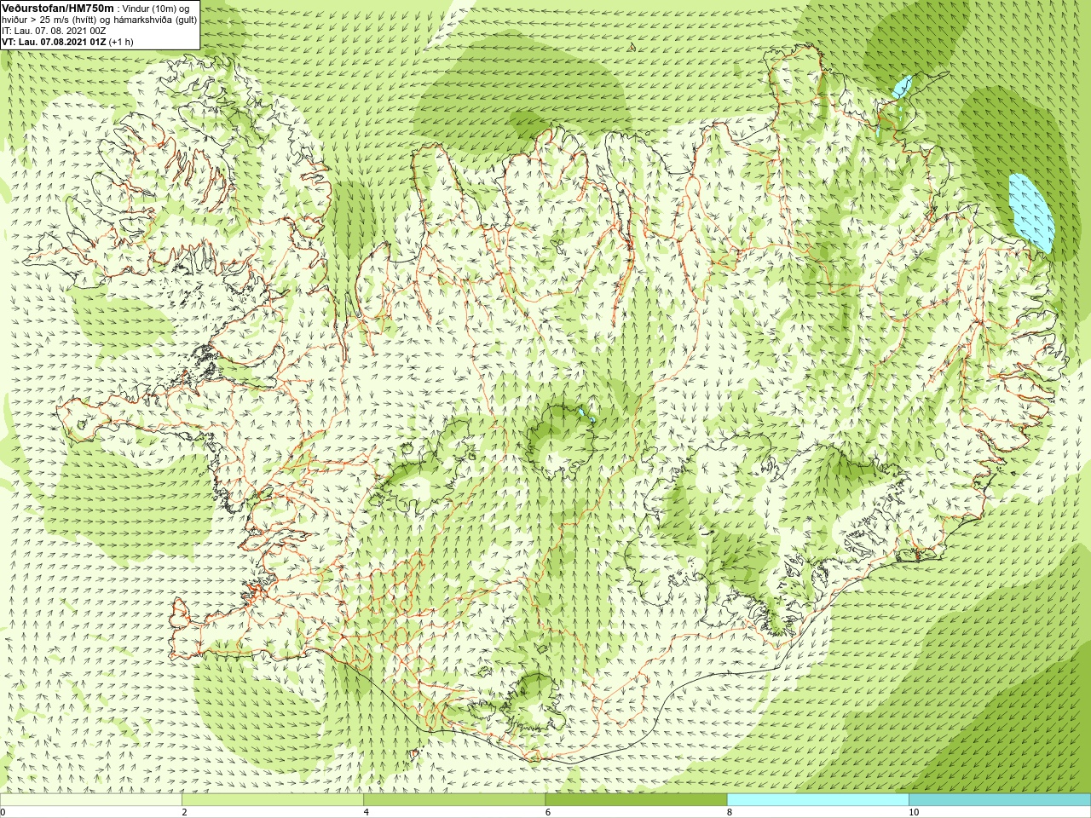This screenshot has width=1091, height=818.
Task: Click the legend label '4'
Action: tap(366, 812)
